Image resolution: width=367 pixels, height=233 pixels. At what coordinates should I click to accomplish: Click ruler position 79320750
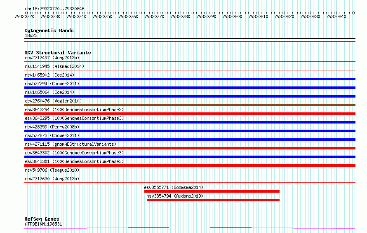102,16
